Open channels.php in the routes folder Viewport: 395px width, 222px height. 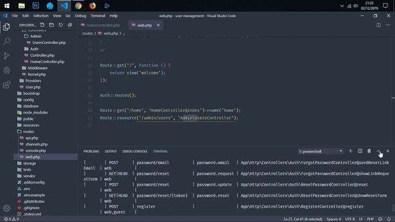tap(36, 144)
